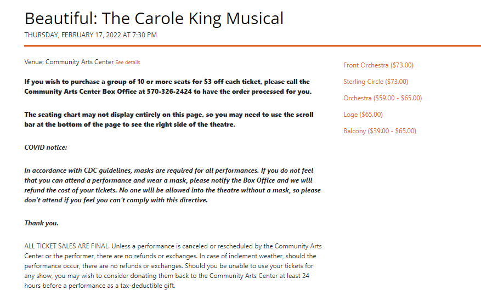Select the Loge ($65.00) price level
Viewport: 481px width, 301px height.
363,115
